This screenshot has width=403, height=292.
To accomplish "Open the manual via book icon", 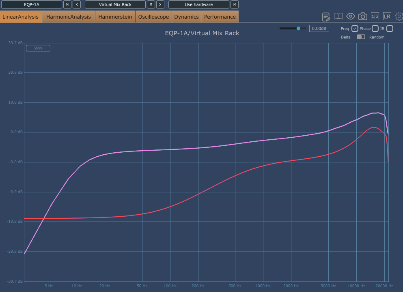I will click(338, 17).
